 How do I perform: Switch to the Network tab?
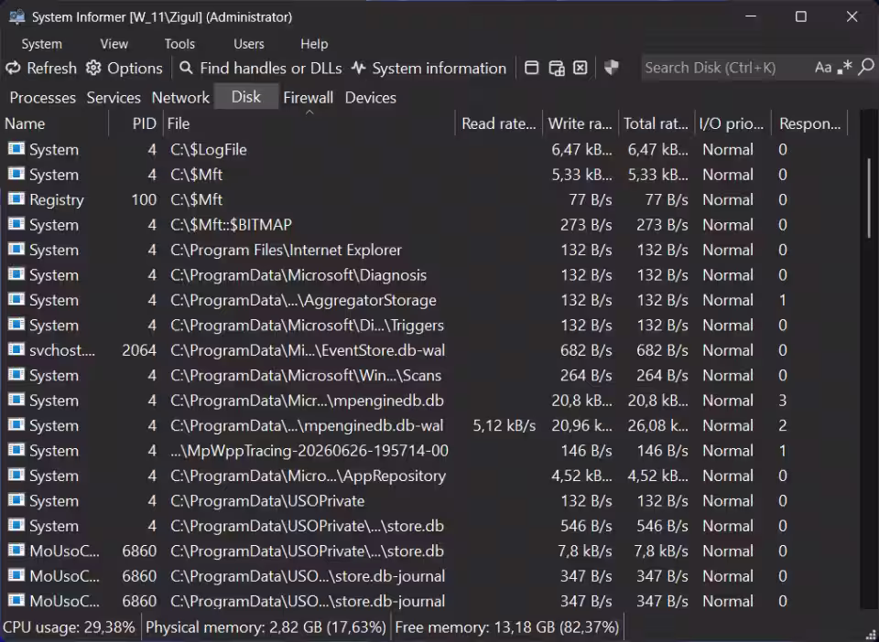[x=180, y=97]
